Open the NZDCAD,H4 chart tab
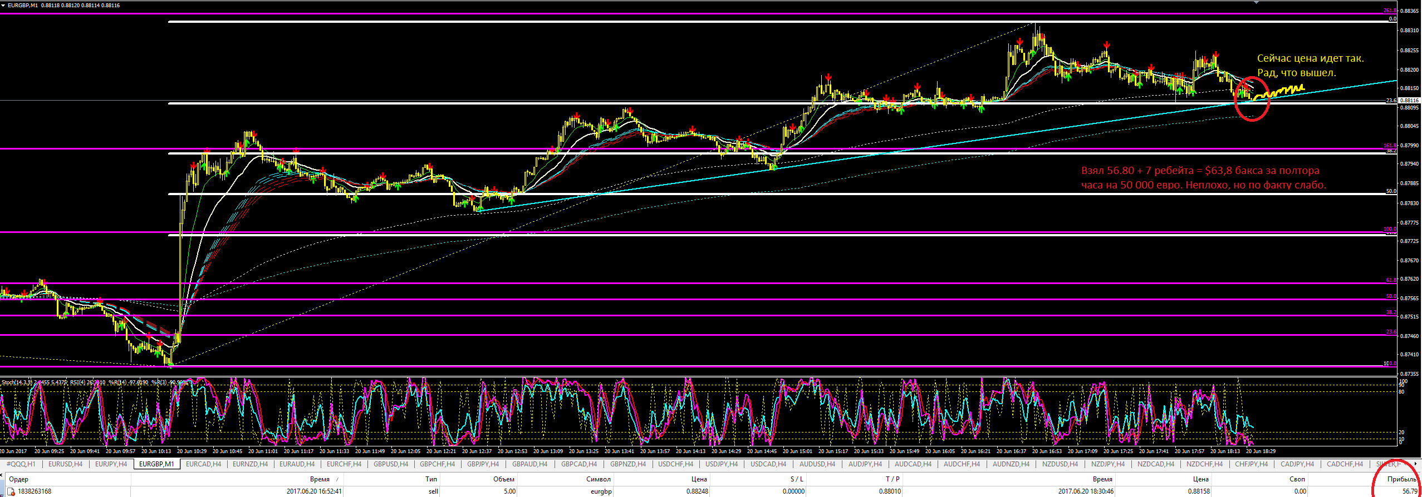 tap(1155, 464)
